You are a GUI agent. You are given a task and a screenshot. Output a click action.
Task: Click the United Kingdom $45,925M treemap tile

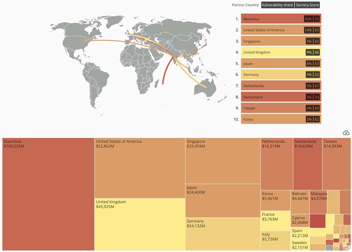(140, 225)
